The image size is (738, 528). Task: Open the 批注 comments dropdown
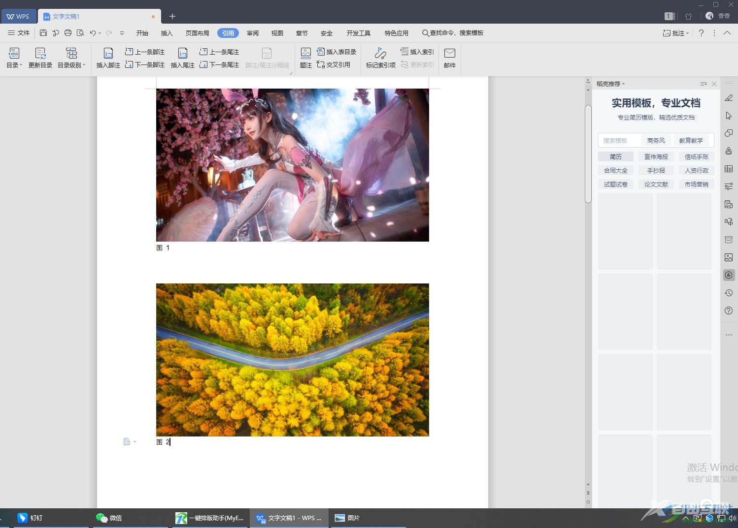pyautogui.click(x=675, y=33)
